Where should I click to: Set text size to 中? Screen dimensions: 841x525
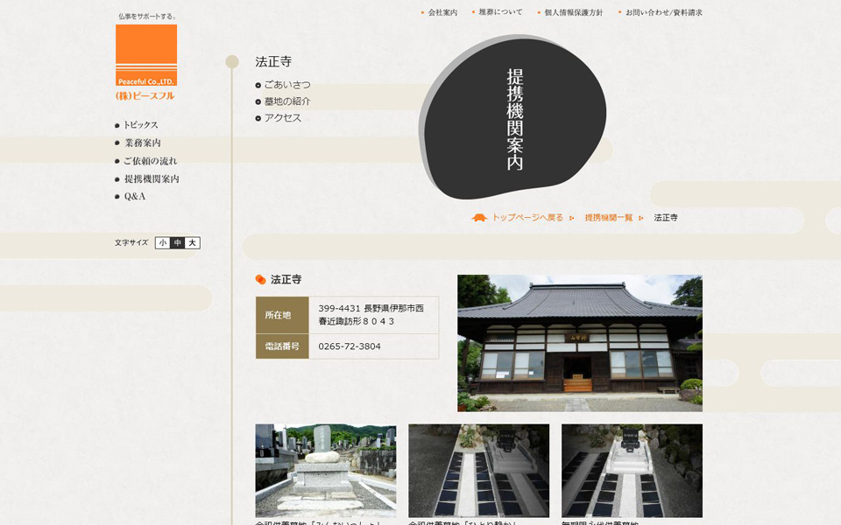177,242
